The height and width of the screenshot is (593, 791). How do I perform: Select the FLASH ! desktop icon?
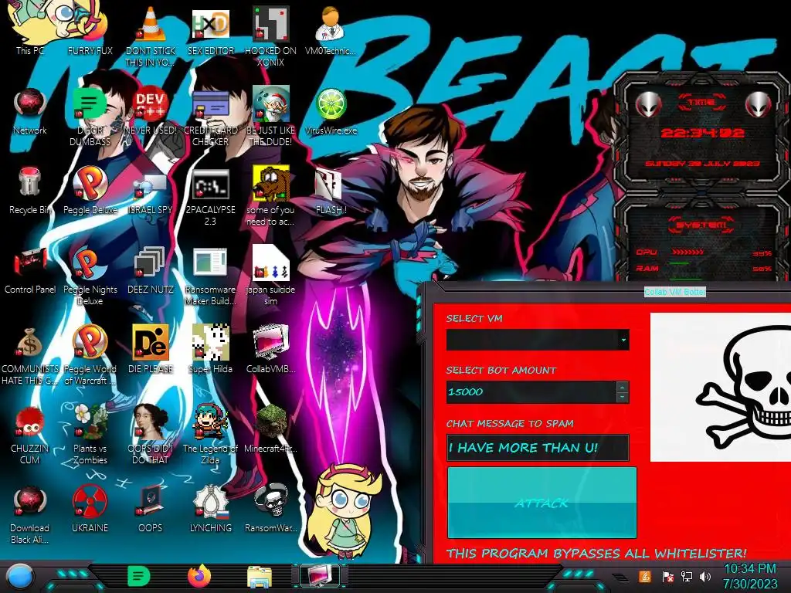click(x=331, y=191)
